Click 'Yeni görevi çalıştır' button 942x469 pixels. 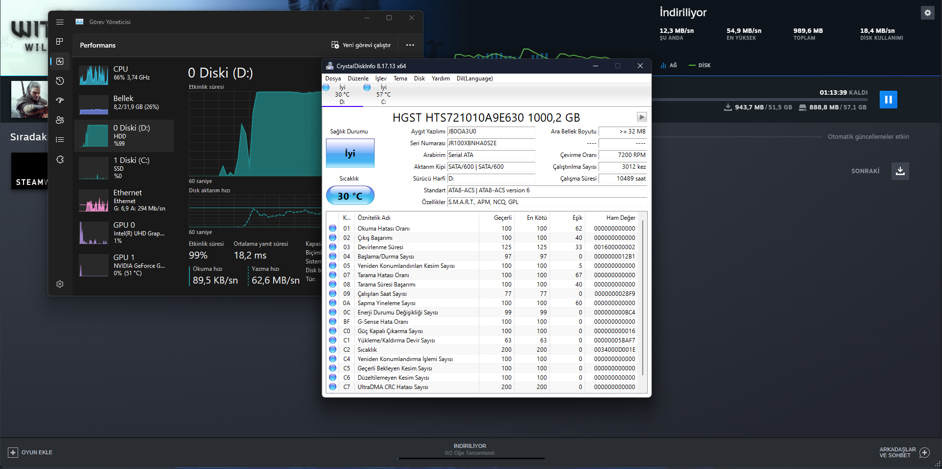[x=361, y=45]
